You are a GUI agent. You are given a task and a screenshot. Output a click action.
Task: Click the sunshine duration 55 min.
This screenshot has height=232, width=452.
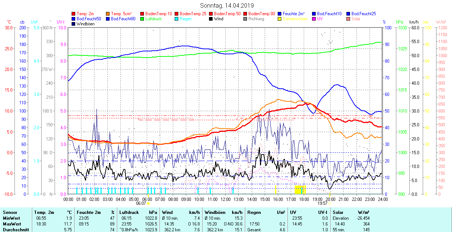339,230
